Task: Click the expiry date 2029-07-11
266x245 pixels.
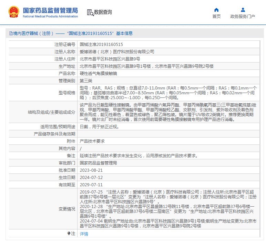Action: tap(91, 185)
